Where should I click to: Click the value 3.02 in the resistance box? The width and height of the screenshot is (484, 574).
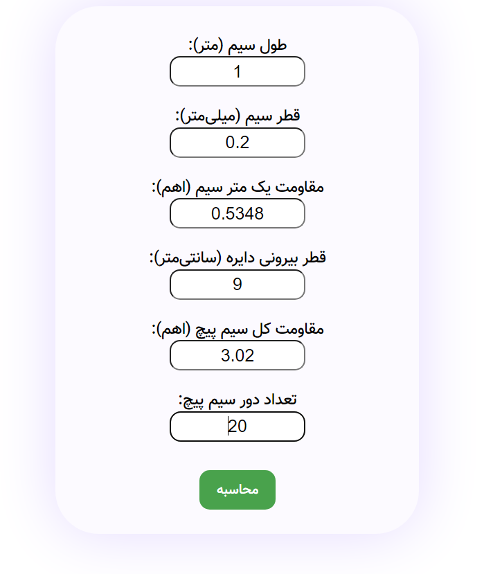(x=237, y=355)
